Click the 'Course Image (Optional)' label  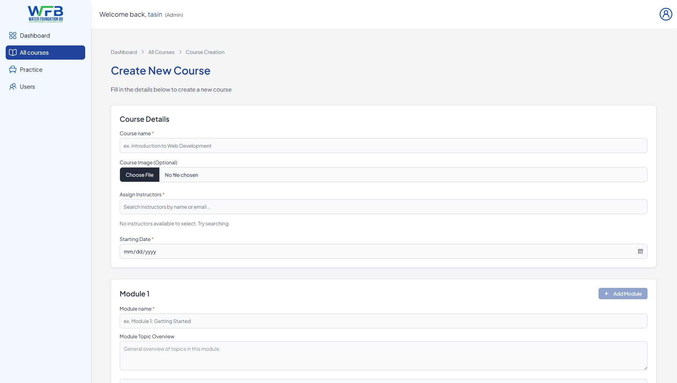coord(148,163)
